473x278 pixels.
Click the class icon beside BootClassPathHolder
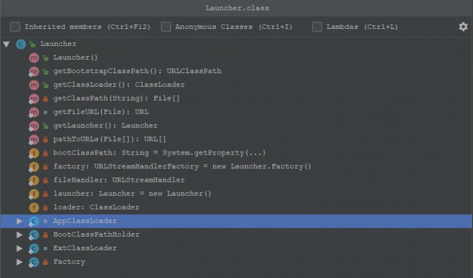click(34, 235)
